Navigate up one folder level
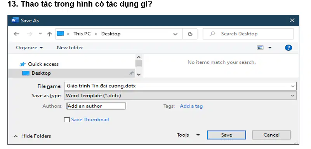This screenshot has width=311, height=149. [49, 34]
